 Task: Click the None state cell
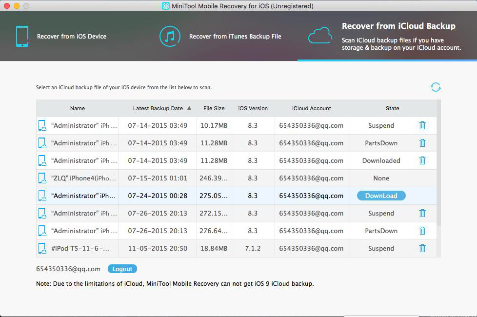381,178
